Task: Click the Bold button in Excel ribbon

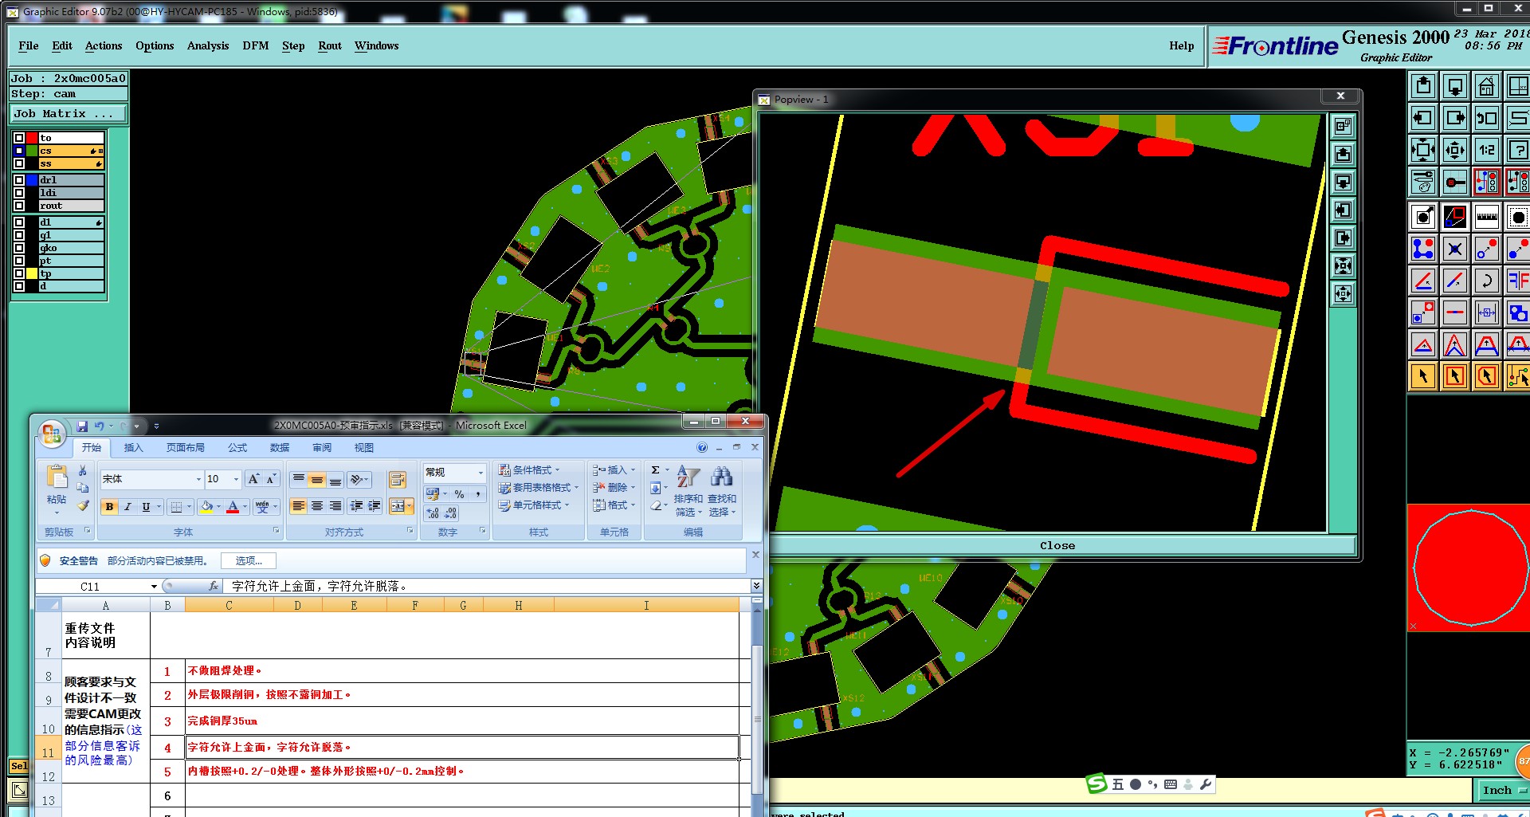Action: (x=109, y=506)
